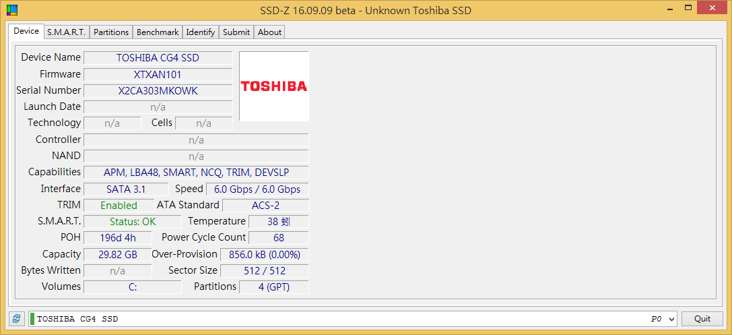Viewport: 732px width, 335px height.
Task: Click the Temperature value 38
Action: click(x=279, y=222)
